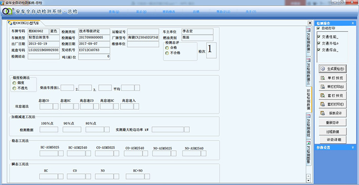Open the 帮助(F12) menu
Screen dimensions: 359x185
pos(223,12)
